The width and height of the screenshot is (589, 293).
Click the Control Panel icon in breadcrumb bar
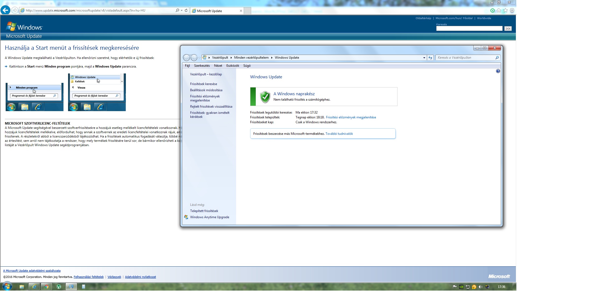click(x=204, y=58)
